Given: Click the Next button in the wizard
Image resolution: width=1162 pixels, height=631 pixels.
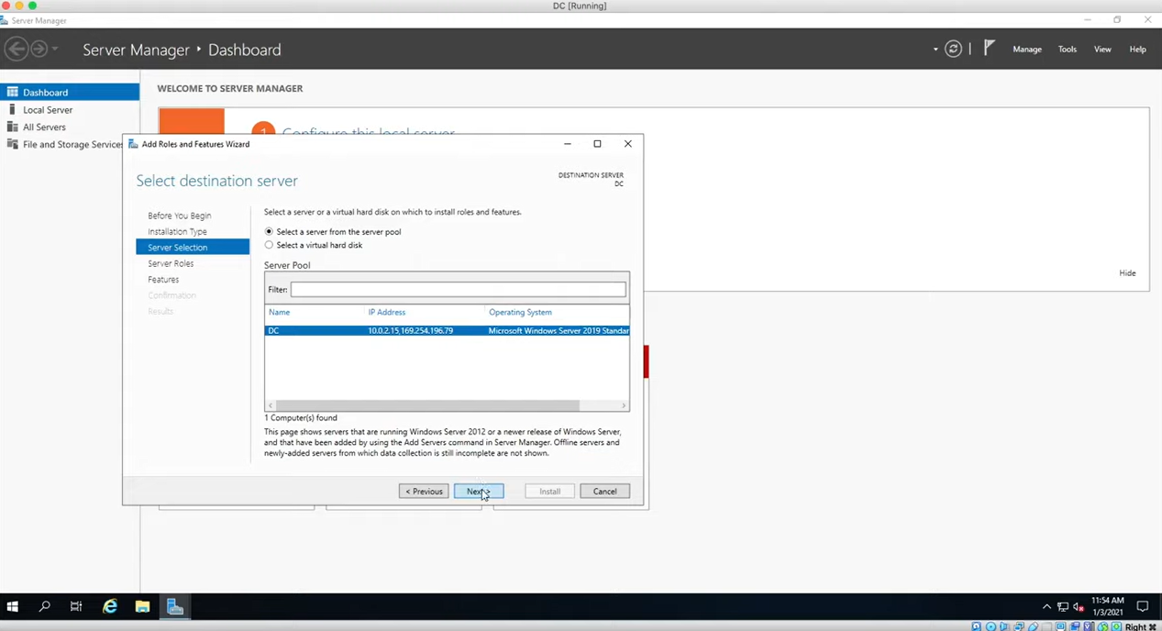Looking at the screenshot, I should click(x=479, y=492).
